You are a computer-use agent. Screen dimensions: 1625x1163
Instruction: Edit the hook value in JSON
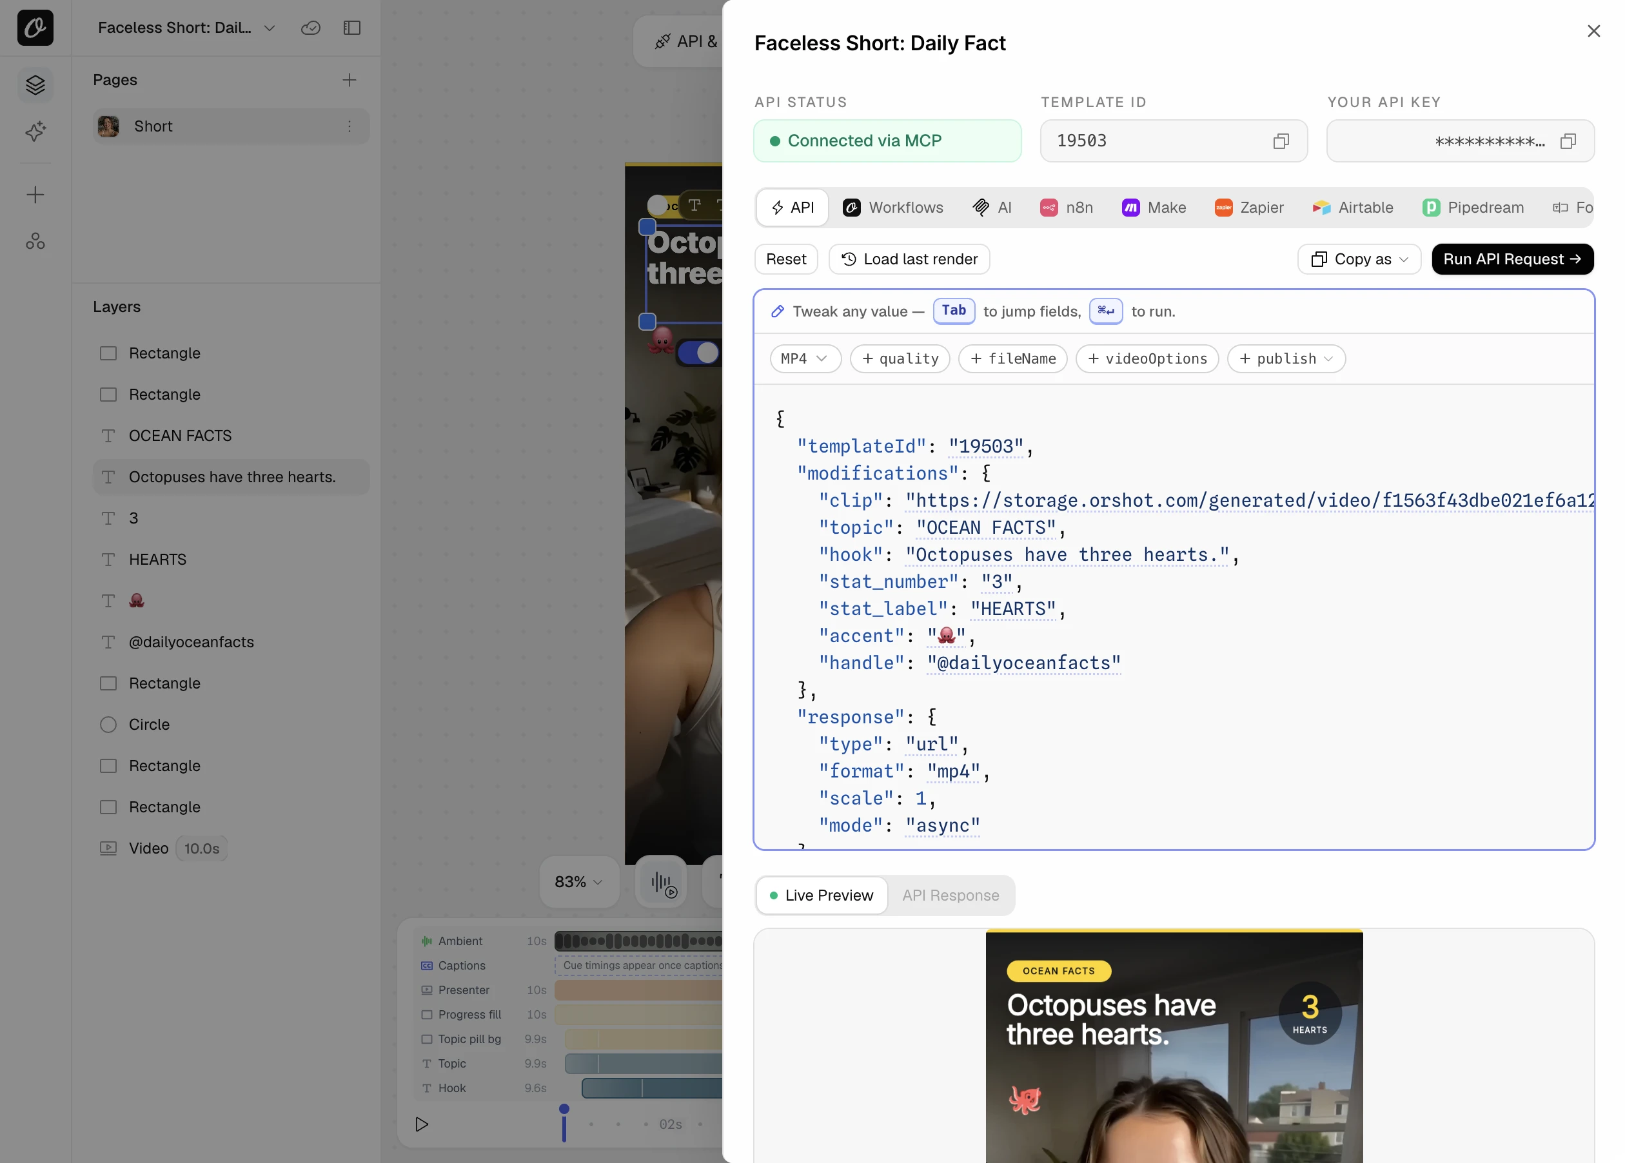(1066, 555)
